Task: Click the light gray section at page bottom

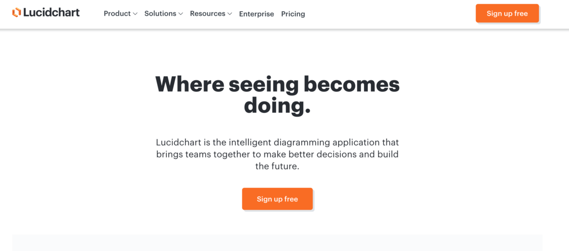Action: pos(277,243)
